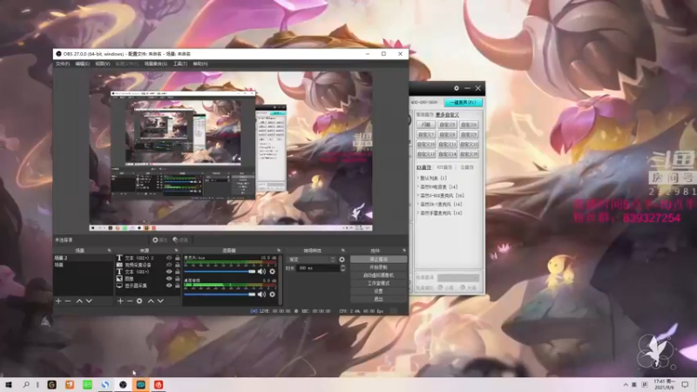
Task: Remove selected scene with the minus icon
Action: [x=68, y=301]
